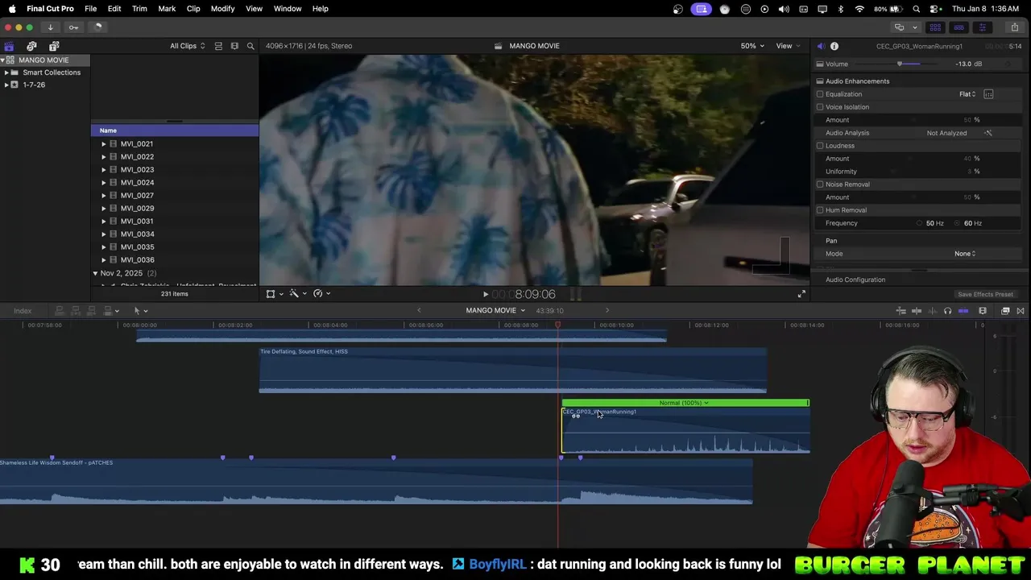Viewport: 1031px width, 580px height.
Task: Open clip appearance filmstrip options
Action: click(983, 311)
